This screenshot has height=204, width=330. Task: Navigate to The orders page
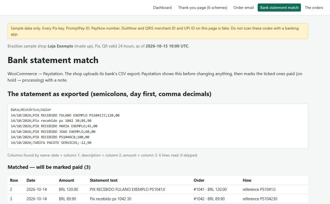coord(314,8)
